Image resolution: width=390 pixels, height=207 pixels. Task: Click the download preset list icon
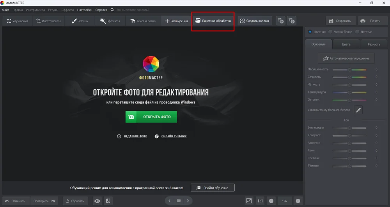(x=291, y=21)
